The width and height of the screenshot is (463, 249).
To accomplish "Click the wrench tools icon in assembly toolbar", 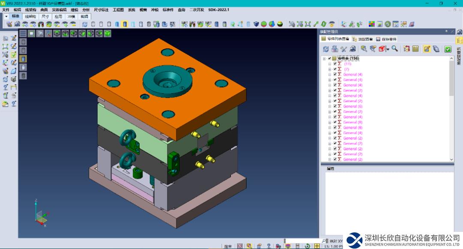I will 343,49.
